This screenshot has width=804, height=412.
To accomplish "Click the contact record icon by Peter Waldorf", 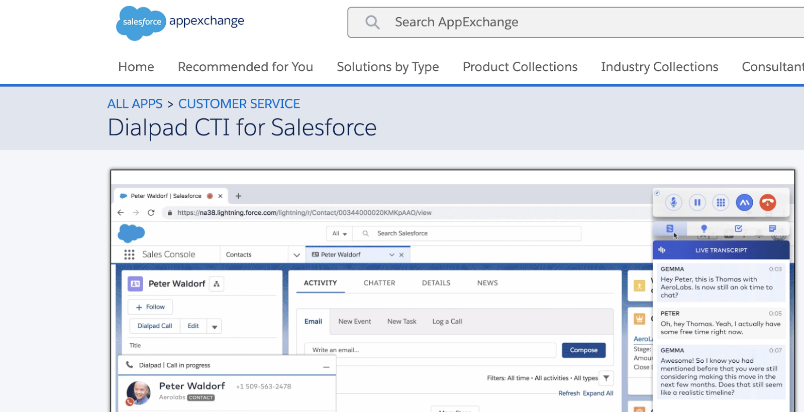I will click(x=135, y=284).
